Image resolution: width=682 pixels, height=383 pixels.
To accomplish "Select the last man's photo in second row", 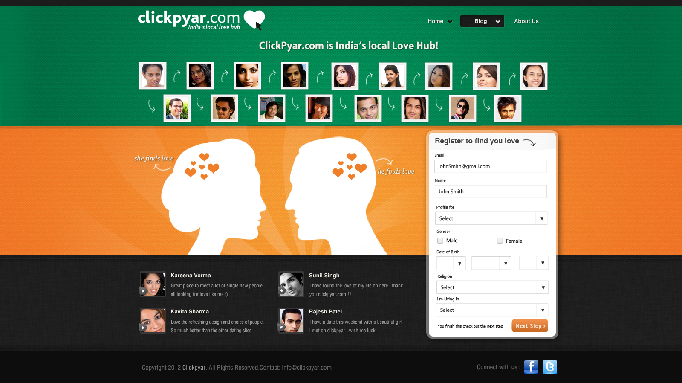I will point(508,108).
